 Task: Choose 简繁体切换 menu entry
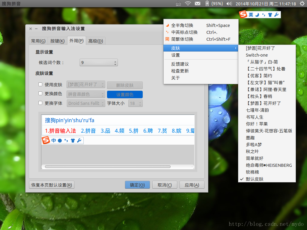201,39
